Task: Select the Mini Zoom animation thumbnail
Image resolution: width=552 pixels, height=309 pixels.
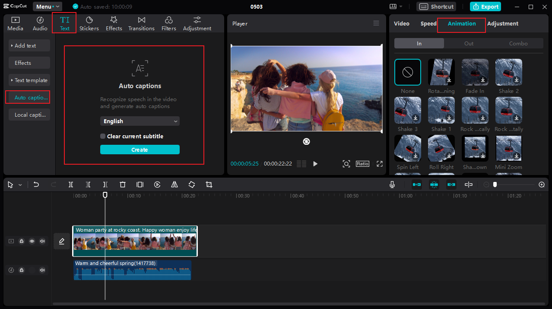Action: [x=509, y=148]
